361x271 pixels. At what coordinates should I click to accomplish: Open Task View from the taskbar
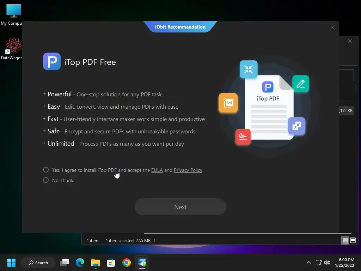65,263
